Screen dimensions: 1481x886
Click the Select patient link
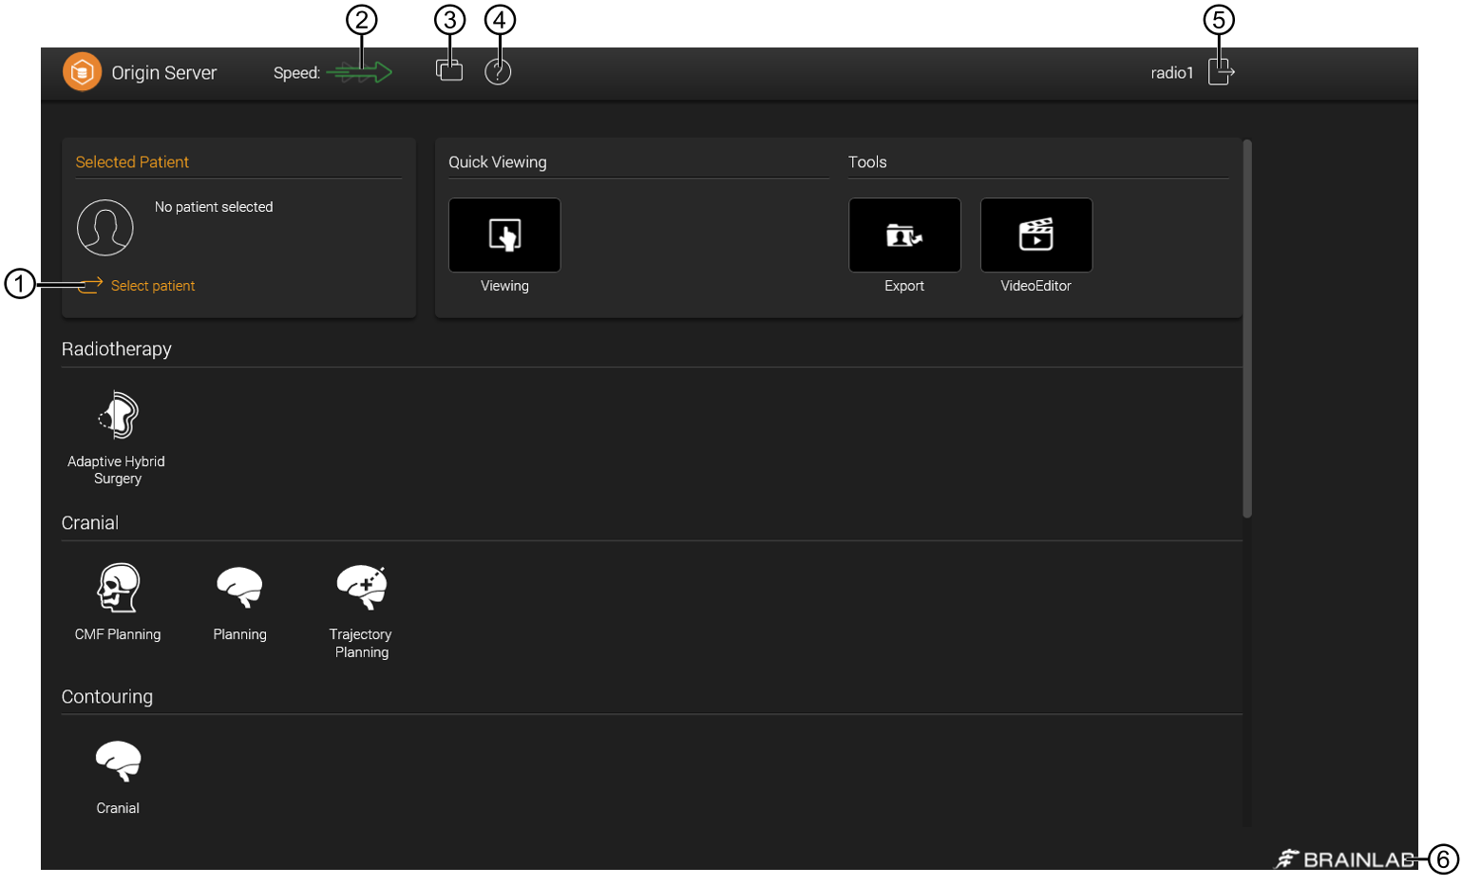click(x=153, y=286)
